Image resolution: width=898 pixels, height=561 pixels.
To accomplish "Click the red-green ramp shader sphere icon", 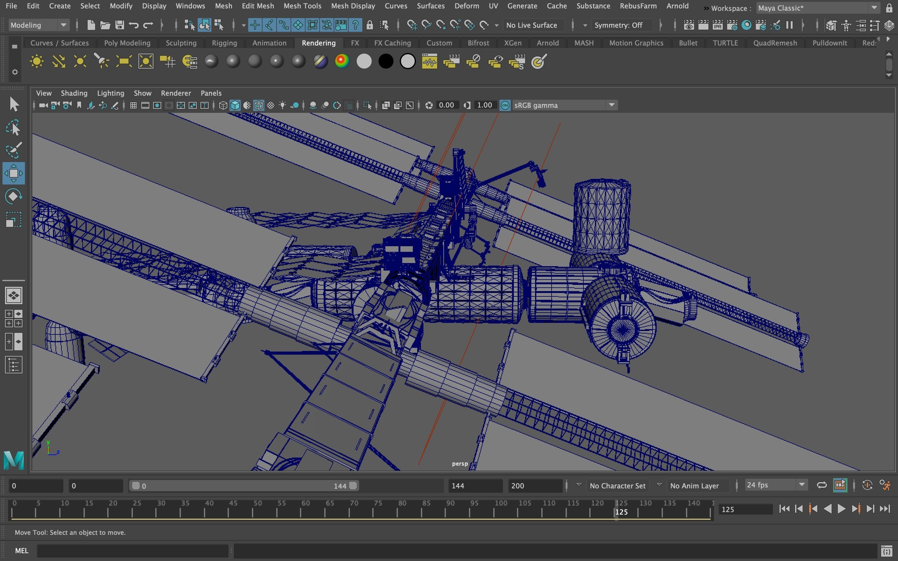I will tap(342, 61).
